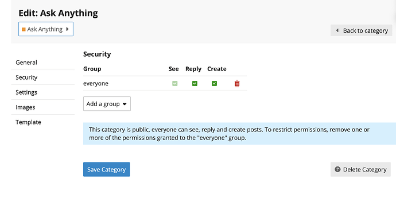396x214 pixels.
Task: Click the Reply column header
Action: pos(193,69)
